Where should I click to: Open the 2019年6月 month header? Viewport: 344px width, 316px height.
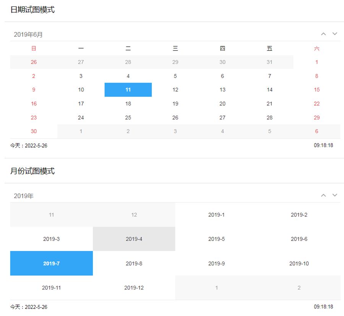28,34
